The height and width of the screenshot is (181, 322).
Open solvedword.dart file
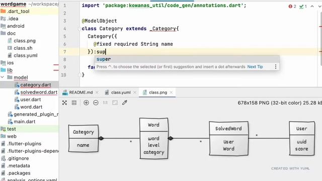(x=39, y=92)
